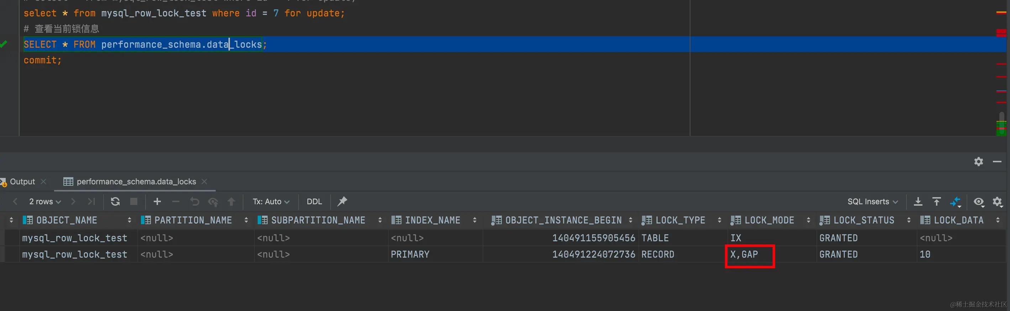
Task: Open the eye icon view options
Action: click(978, 202)
